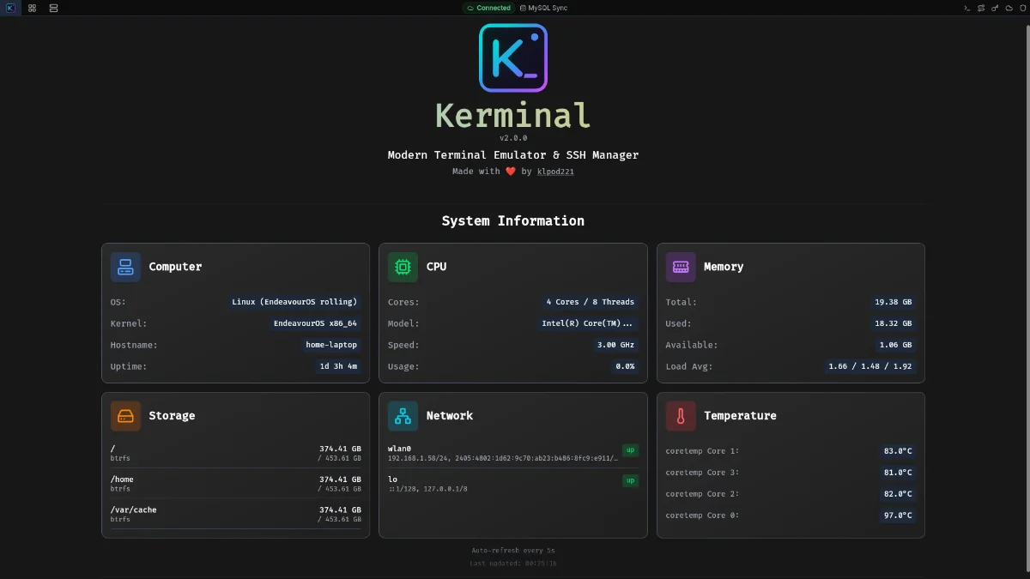Open the cloud icon in the top-right toolbar

tap(1009, 8)
